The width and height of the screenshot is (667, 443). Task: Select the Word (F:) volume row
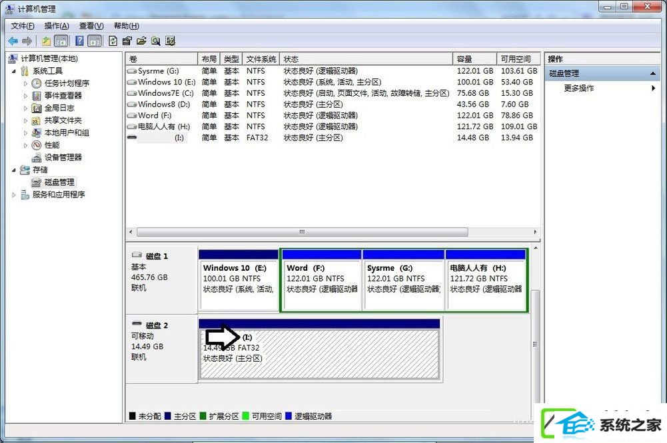(333, 115)
